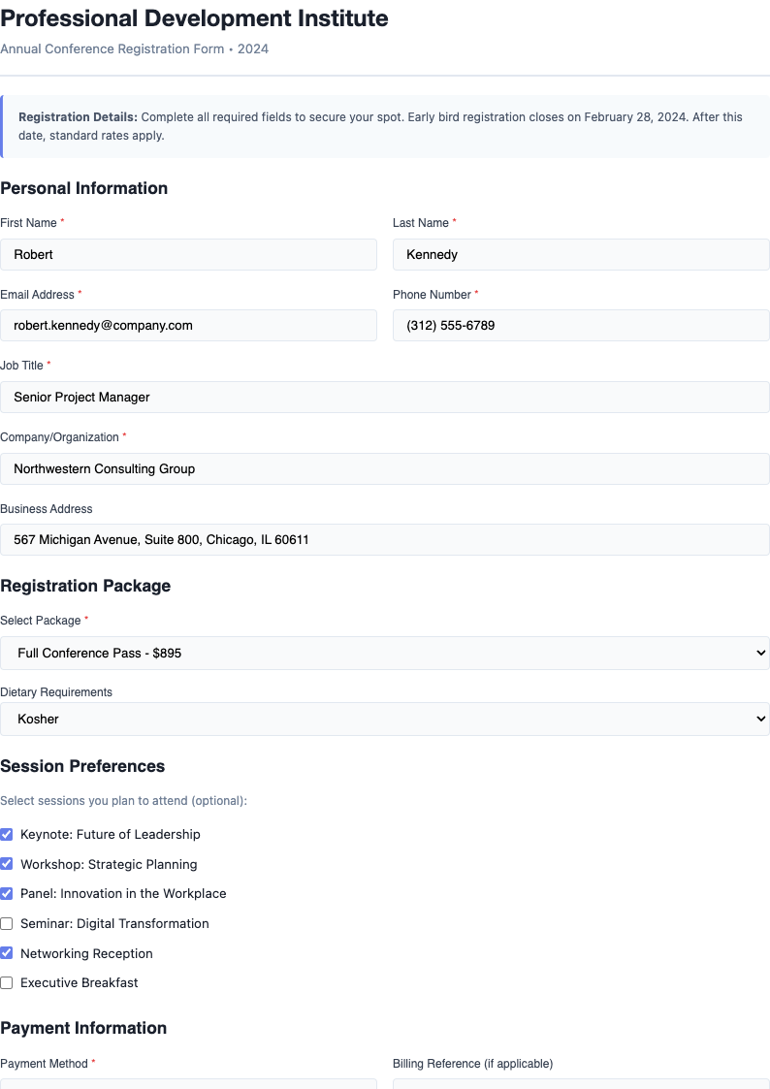Screen dimensions: 770x1089
Task: Open the Payment Method dropdown
Action: [189, 1085]
